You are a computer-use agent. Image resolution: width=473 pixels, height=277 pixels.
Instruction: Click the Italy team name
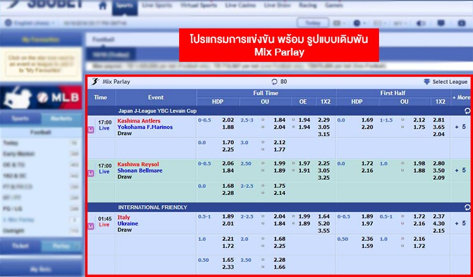point(124,218)
